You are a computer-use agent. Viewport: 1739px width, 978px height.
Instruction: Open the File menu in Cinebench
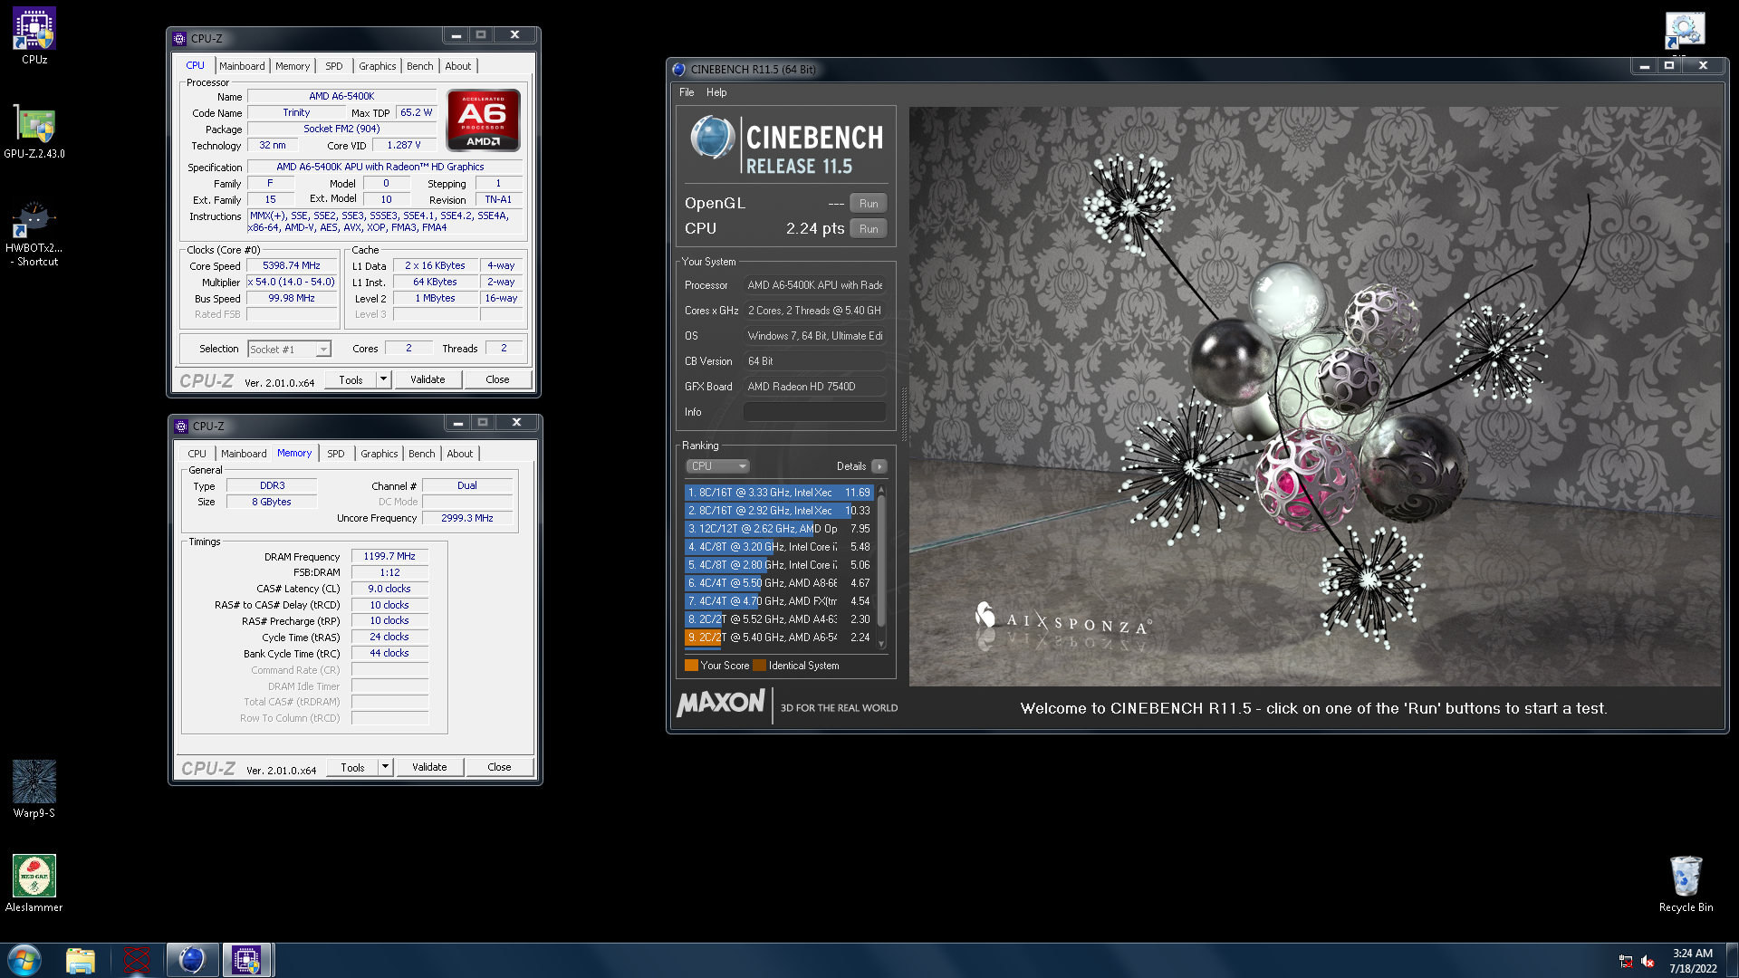pyautogui.click(x=687, y=92)
